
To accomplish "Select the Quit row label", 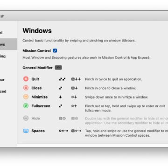I will 35,79.
